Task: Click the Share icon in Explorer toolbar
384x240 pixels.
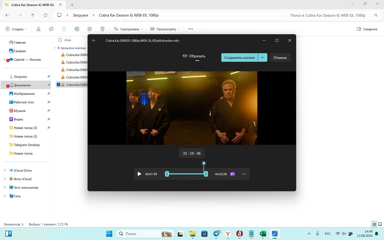Action: [90, 29]
